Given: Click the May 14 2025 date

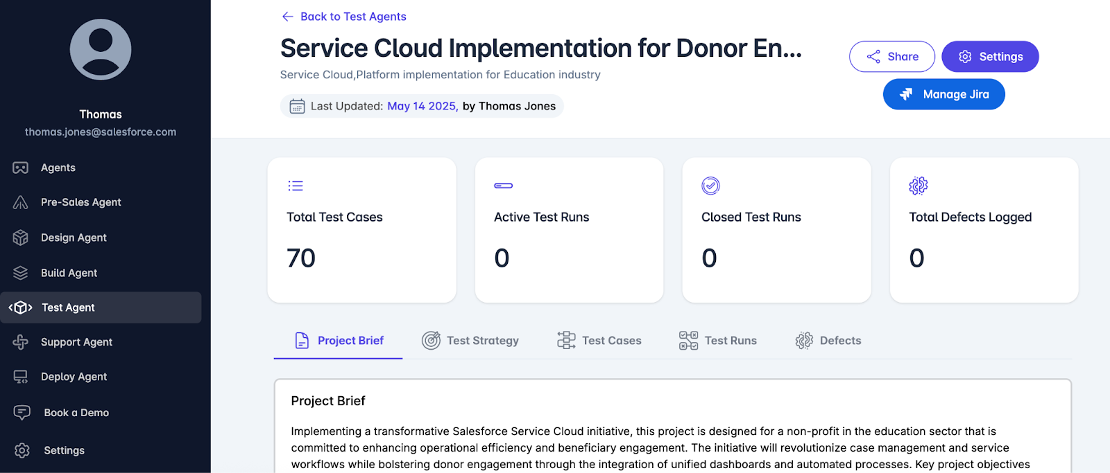Looking at the screenshot, I should 422,106.
